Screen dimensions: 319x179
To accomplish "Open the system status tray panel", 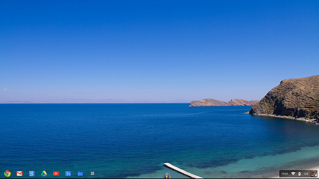I will click(x=299, y=174).
